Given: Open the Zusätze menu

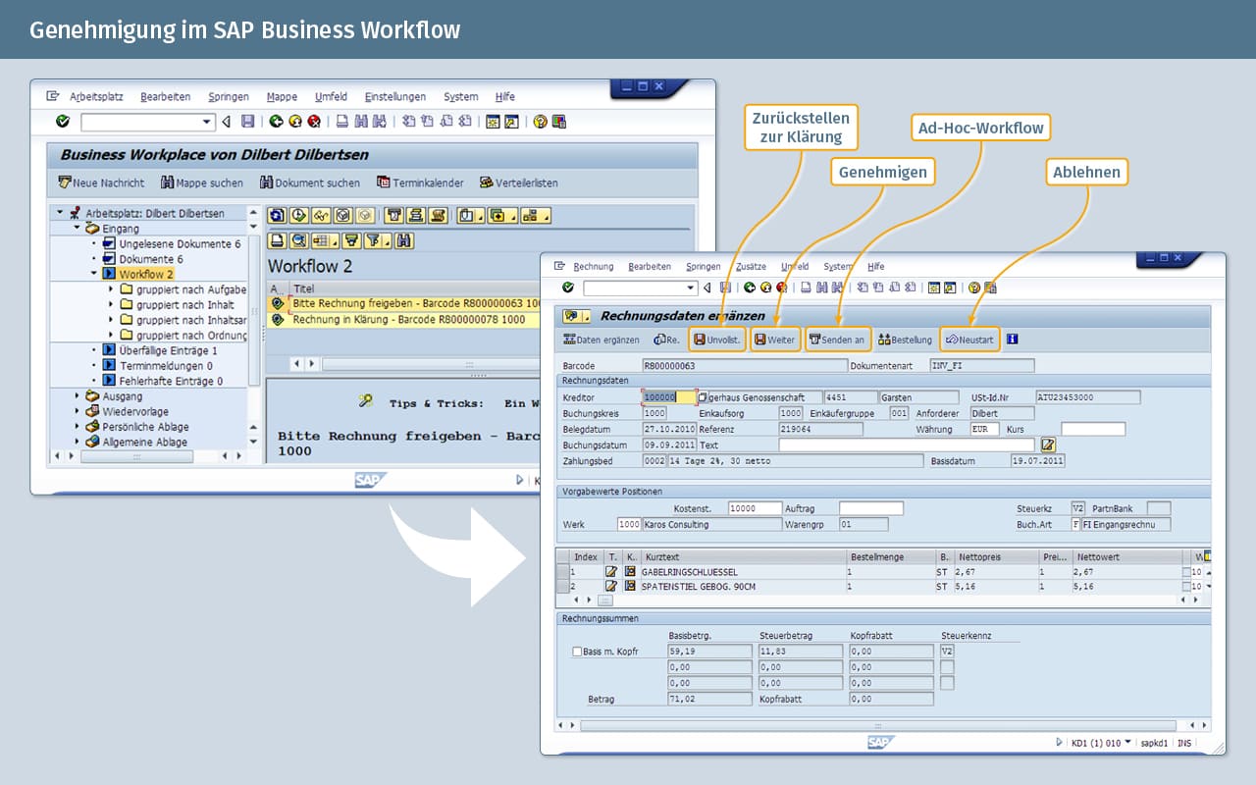Looking at the screenshot, I should pos(751,266).
